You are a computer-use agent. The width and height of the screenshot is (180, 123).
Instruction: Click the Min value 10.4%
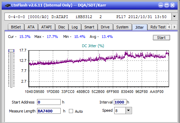(80, 37)
